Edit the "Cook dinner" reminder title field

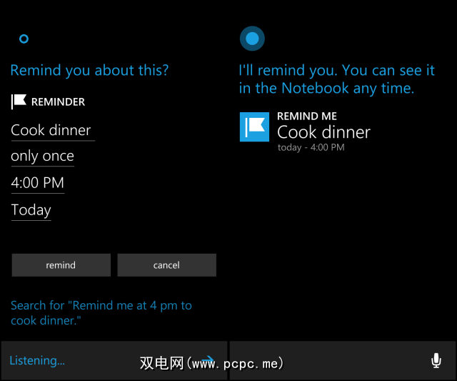(51, 131)
